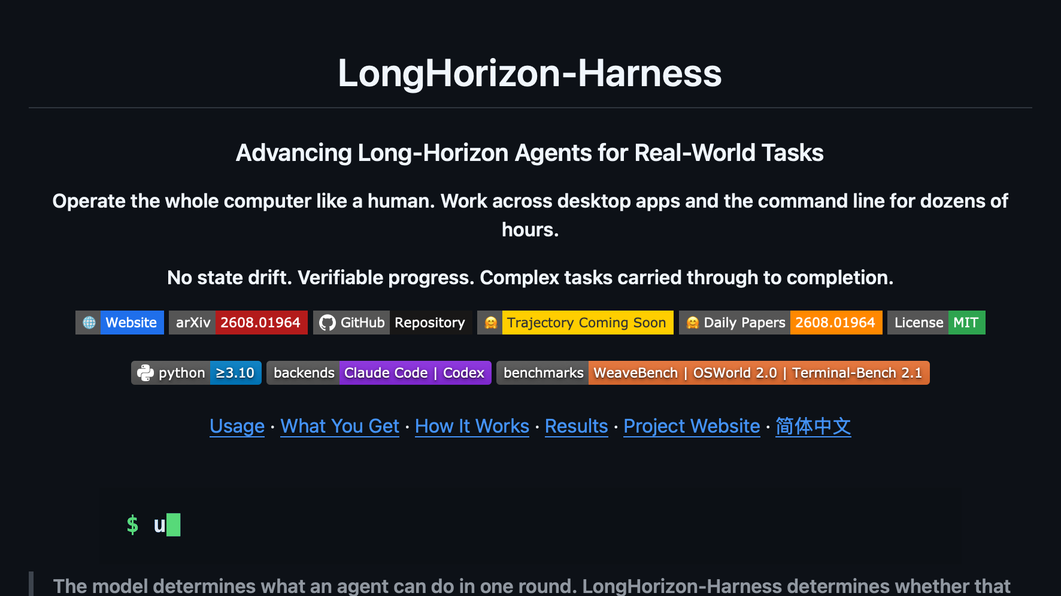Navigate to How It Works section
Viewport: 1061px width, 596px height.
coord(472,426)
